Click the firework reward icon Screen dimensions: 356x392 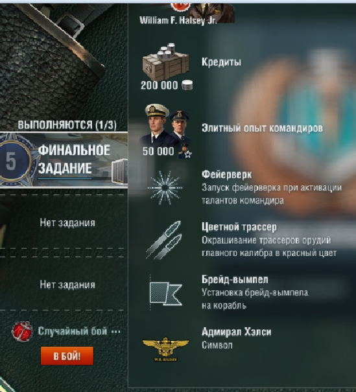click(165, 187)
